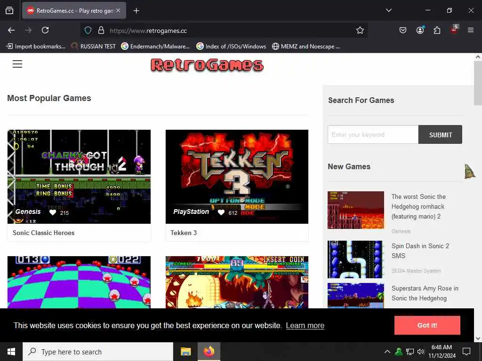Open worst Sonic romhack thumbnail

click(356, 210)
